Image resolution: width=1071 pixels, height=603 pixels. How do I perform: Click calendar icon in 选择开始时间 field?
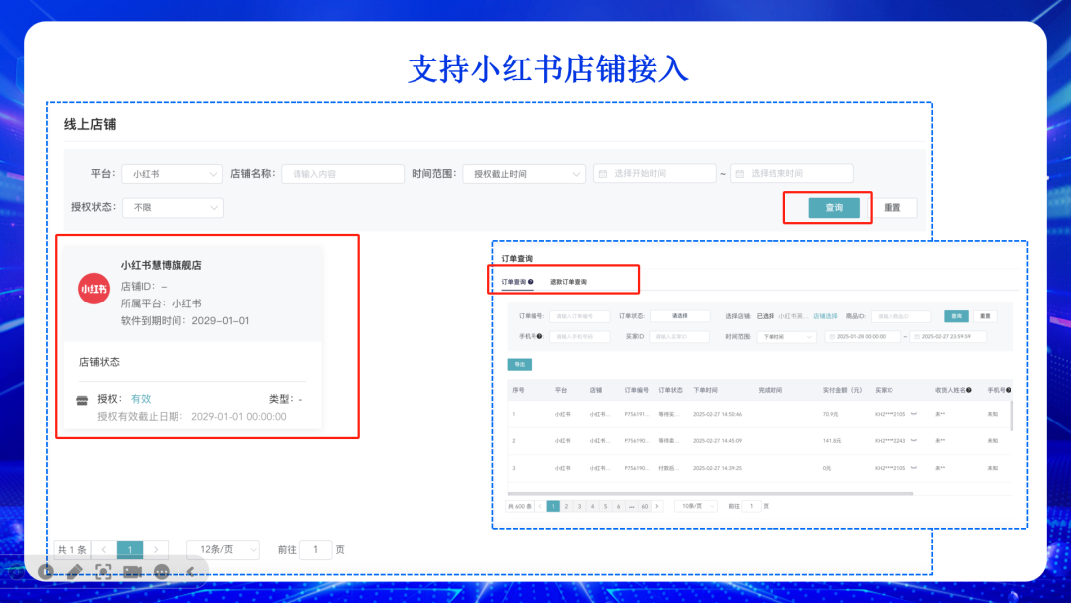(x=603, y=174)
